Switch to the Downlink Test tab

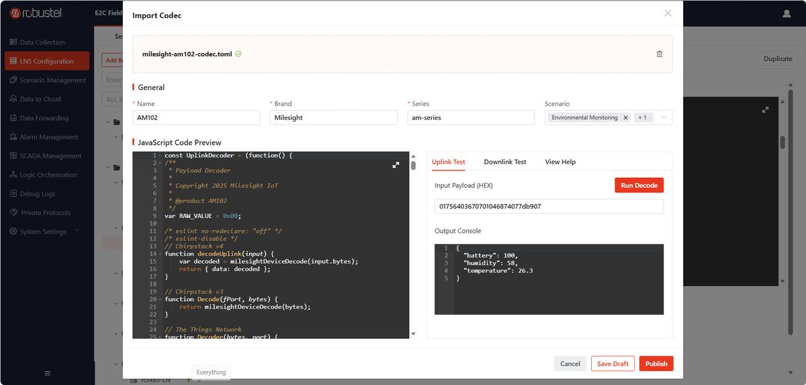pyautogui.click(x=505, y=162)
